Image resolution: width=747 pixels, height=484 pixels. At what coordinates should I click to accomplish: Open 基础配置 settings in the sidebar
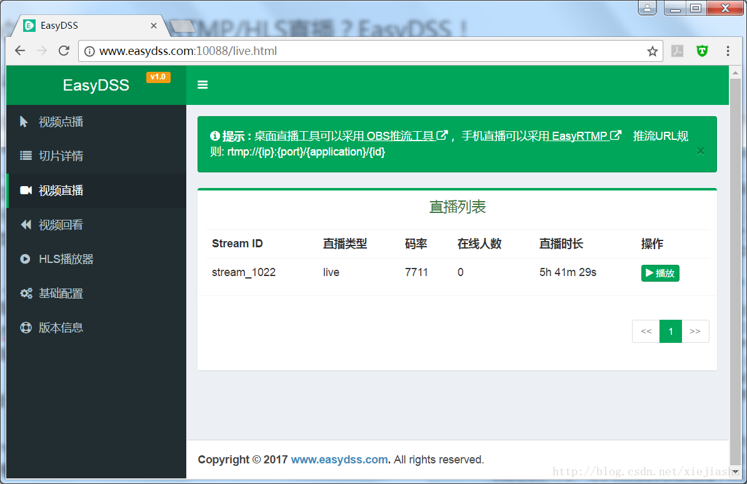tap(96, 293)
